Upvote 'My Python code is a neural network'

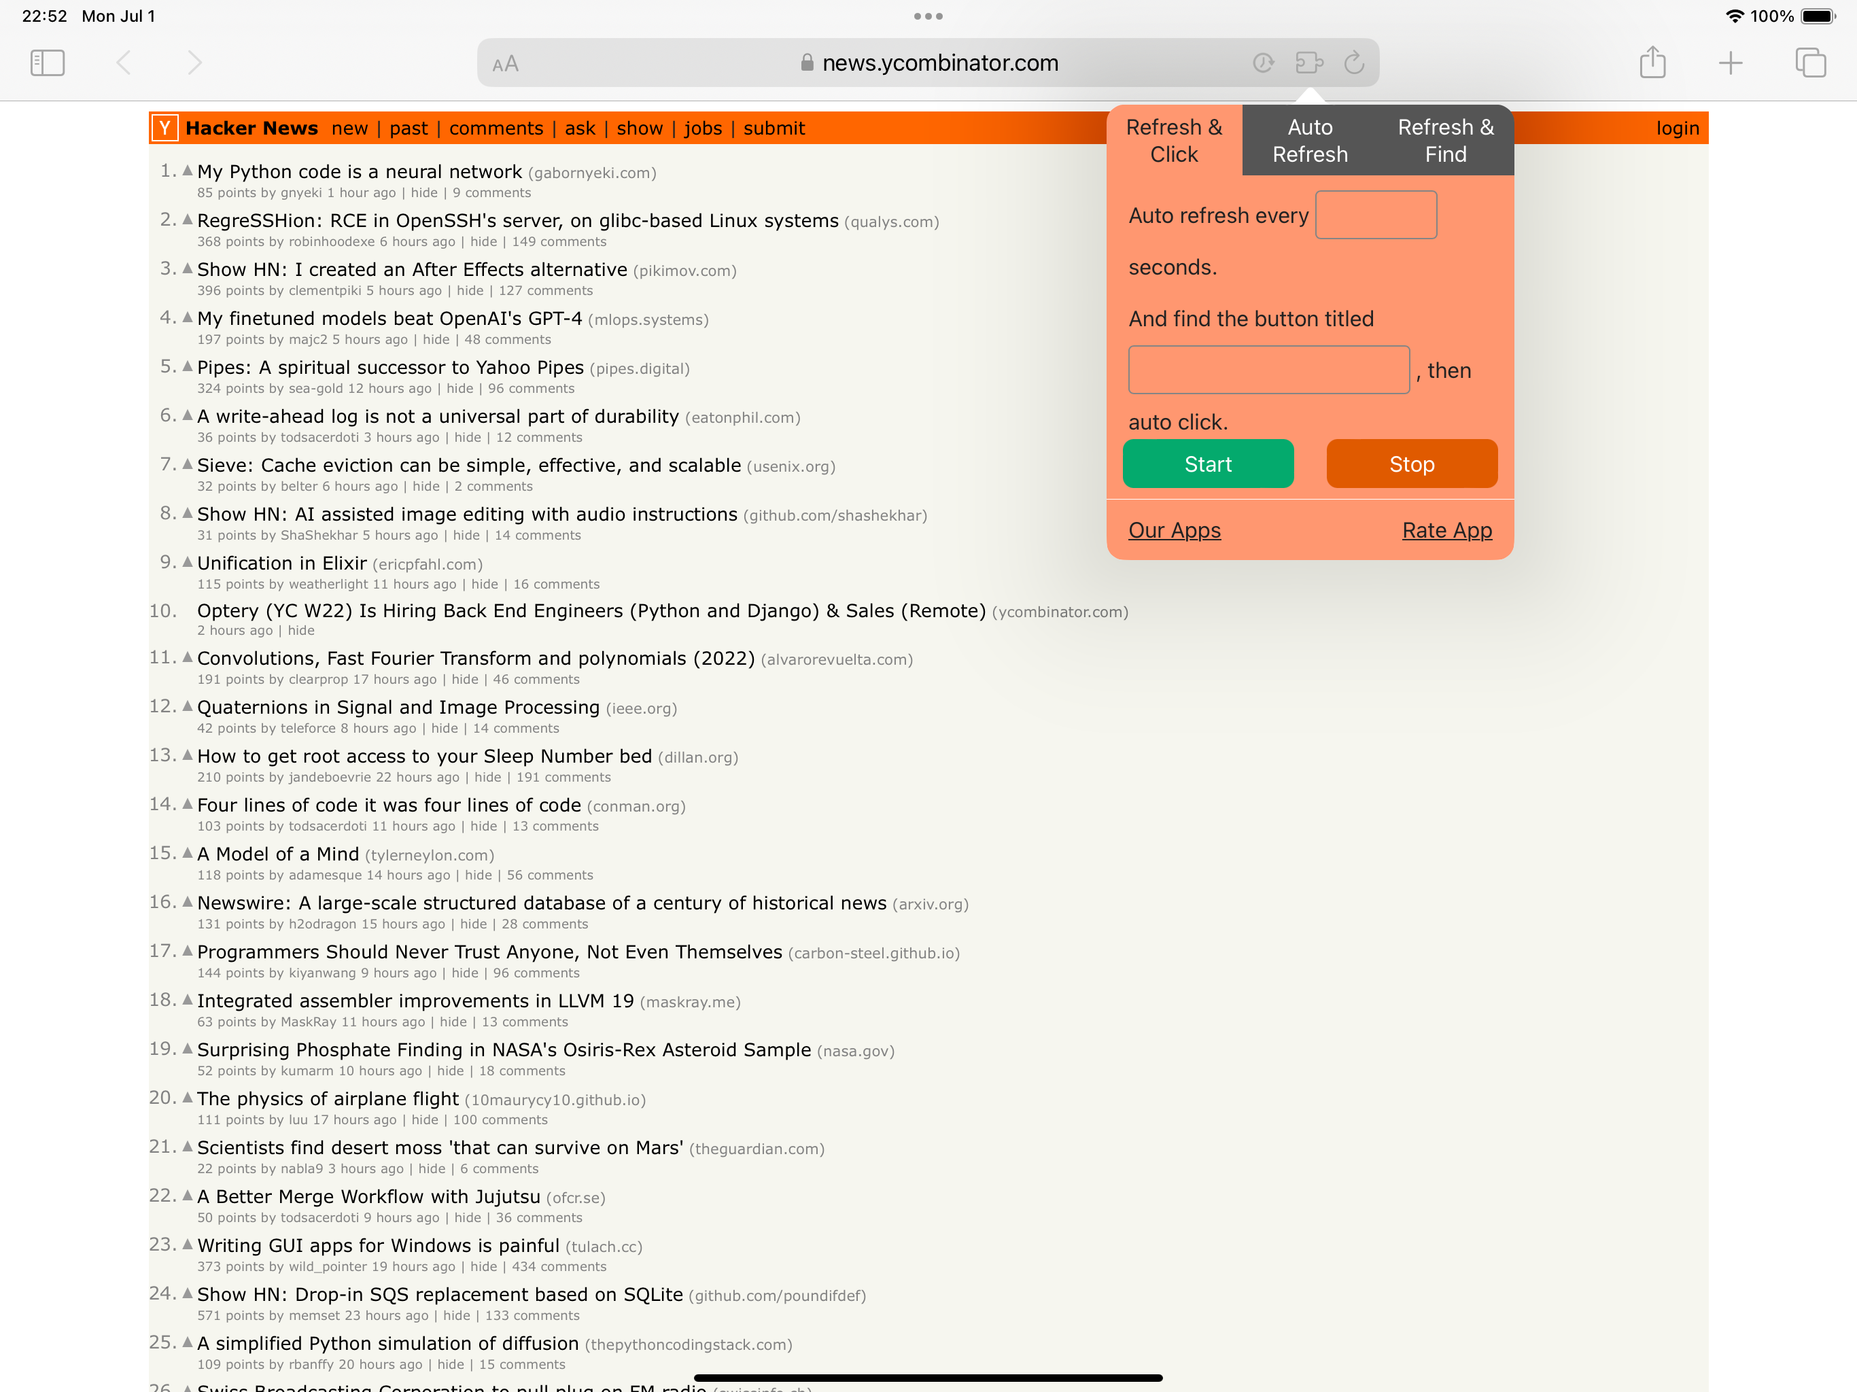(x=187, y=171)
